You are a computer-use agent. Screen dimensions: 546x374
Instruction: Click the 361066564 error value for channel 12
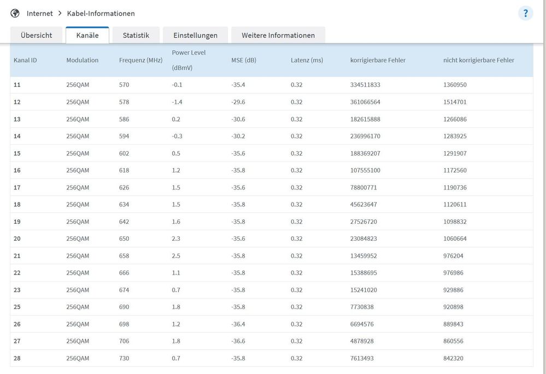click(365, 102)
